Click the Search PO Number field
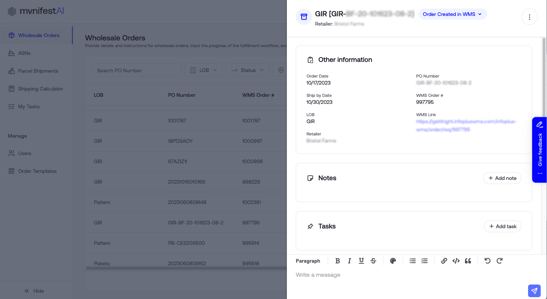This screenshot has width=547, height=299. click(x=137, y=70)
